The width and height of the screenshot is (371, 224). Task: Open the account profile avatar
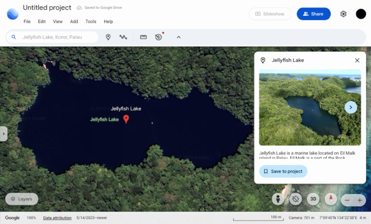point(361,14)
